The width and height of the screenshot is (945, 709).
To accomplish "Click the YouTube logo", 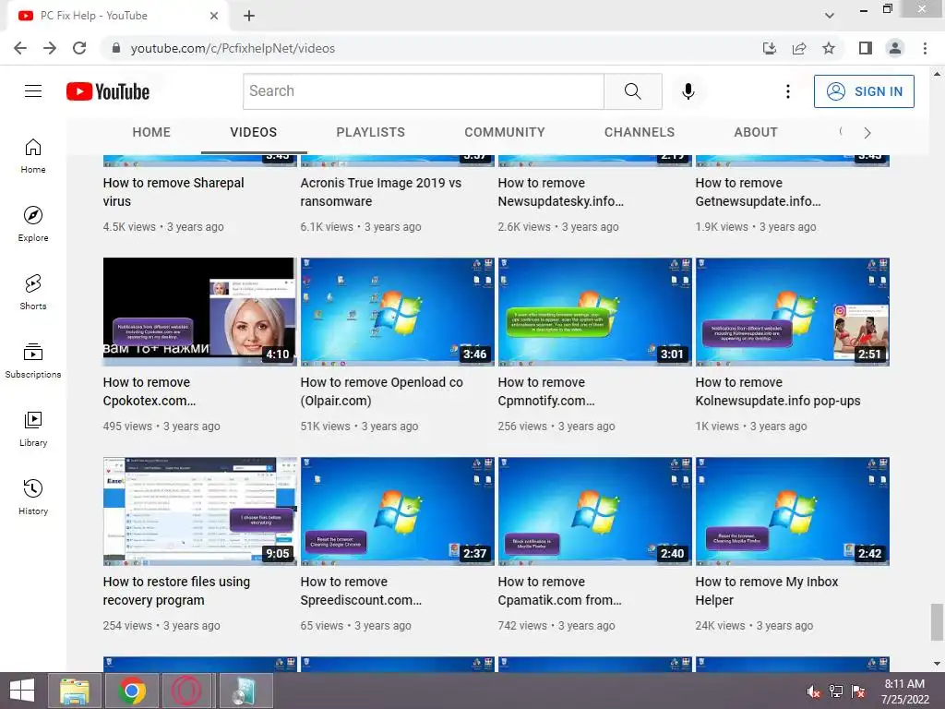I will [x=108, y=91].
